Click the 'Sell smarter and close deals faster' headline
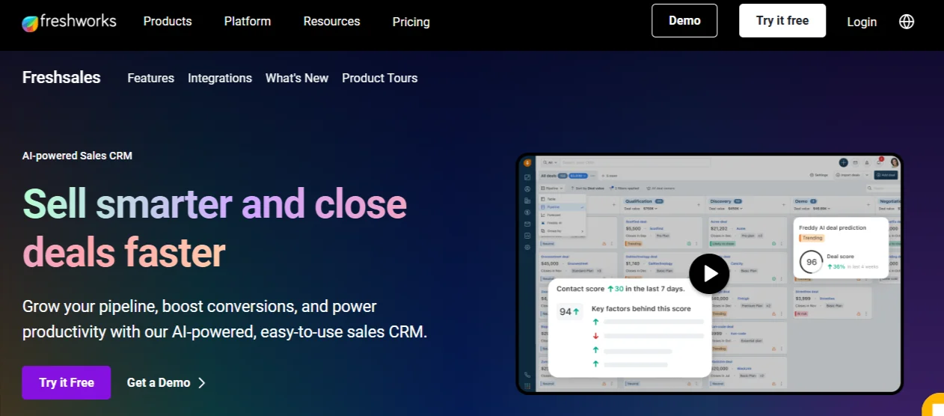 coord(215,227)
